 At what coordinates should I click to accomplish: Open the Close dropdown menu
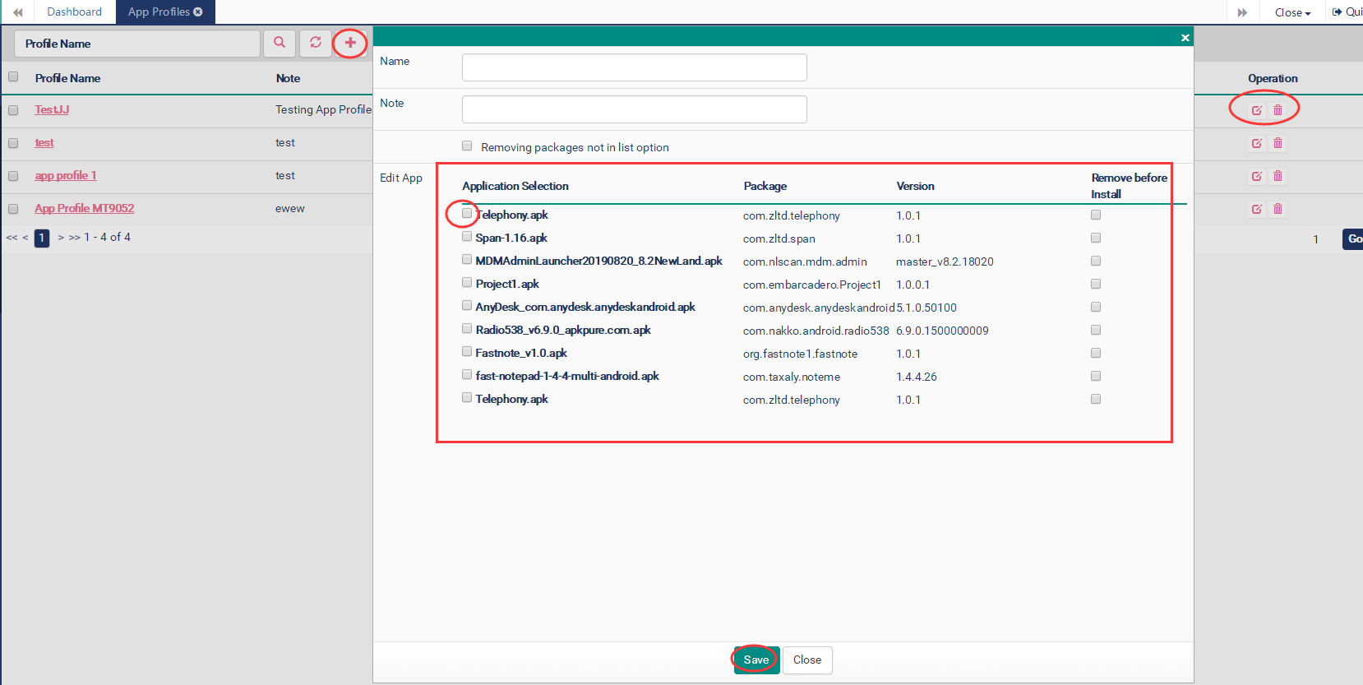[1292, 12]
